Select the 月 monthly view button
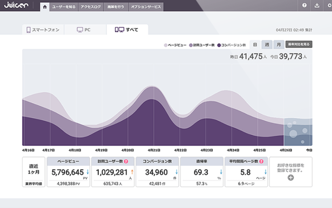 pyautogui.click(x=278, y=45)
